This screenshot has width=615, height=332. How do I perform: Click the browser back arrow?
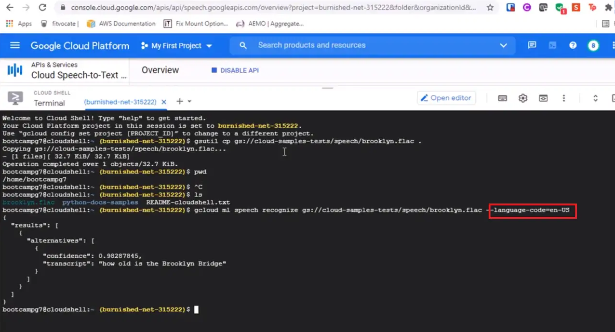[10, 8]
